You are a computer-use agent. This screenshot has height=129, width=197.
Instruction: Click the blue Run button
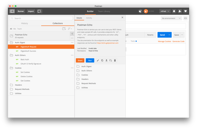[90, 60]
